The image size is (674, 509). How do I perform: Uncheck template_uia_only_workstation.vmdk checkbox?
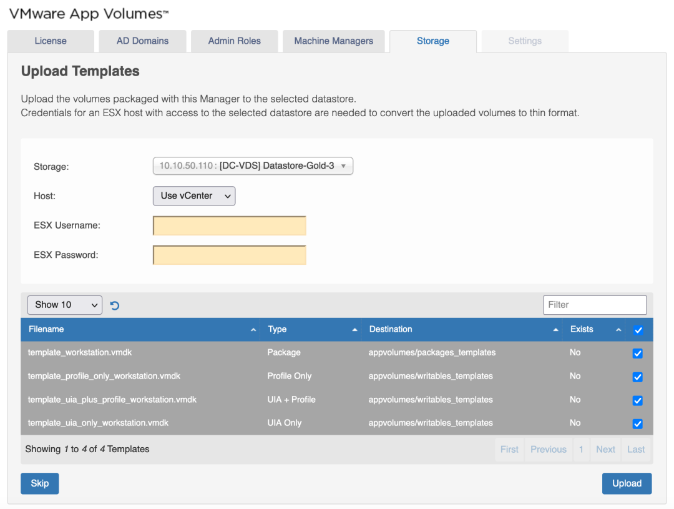637,424
